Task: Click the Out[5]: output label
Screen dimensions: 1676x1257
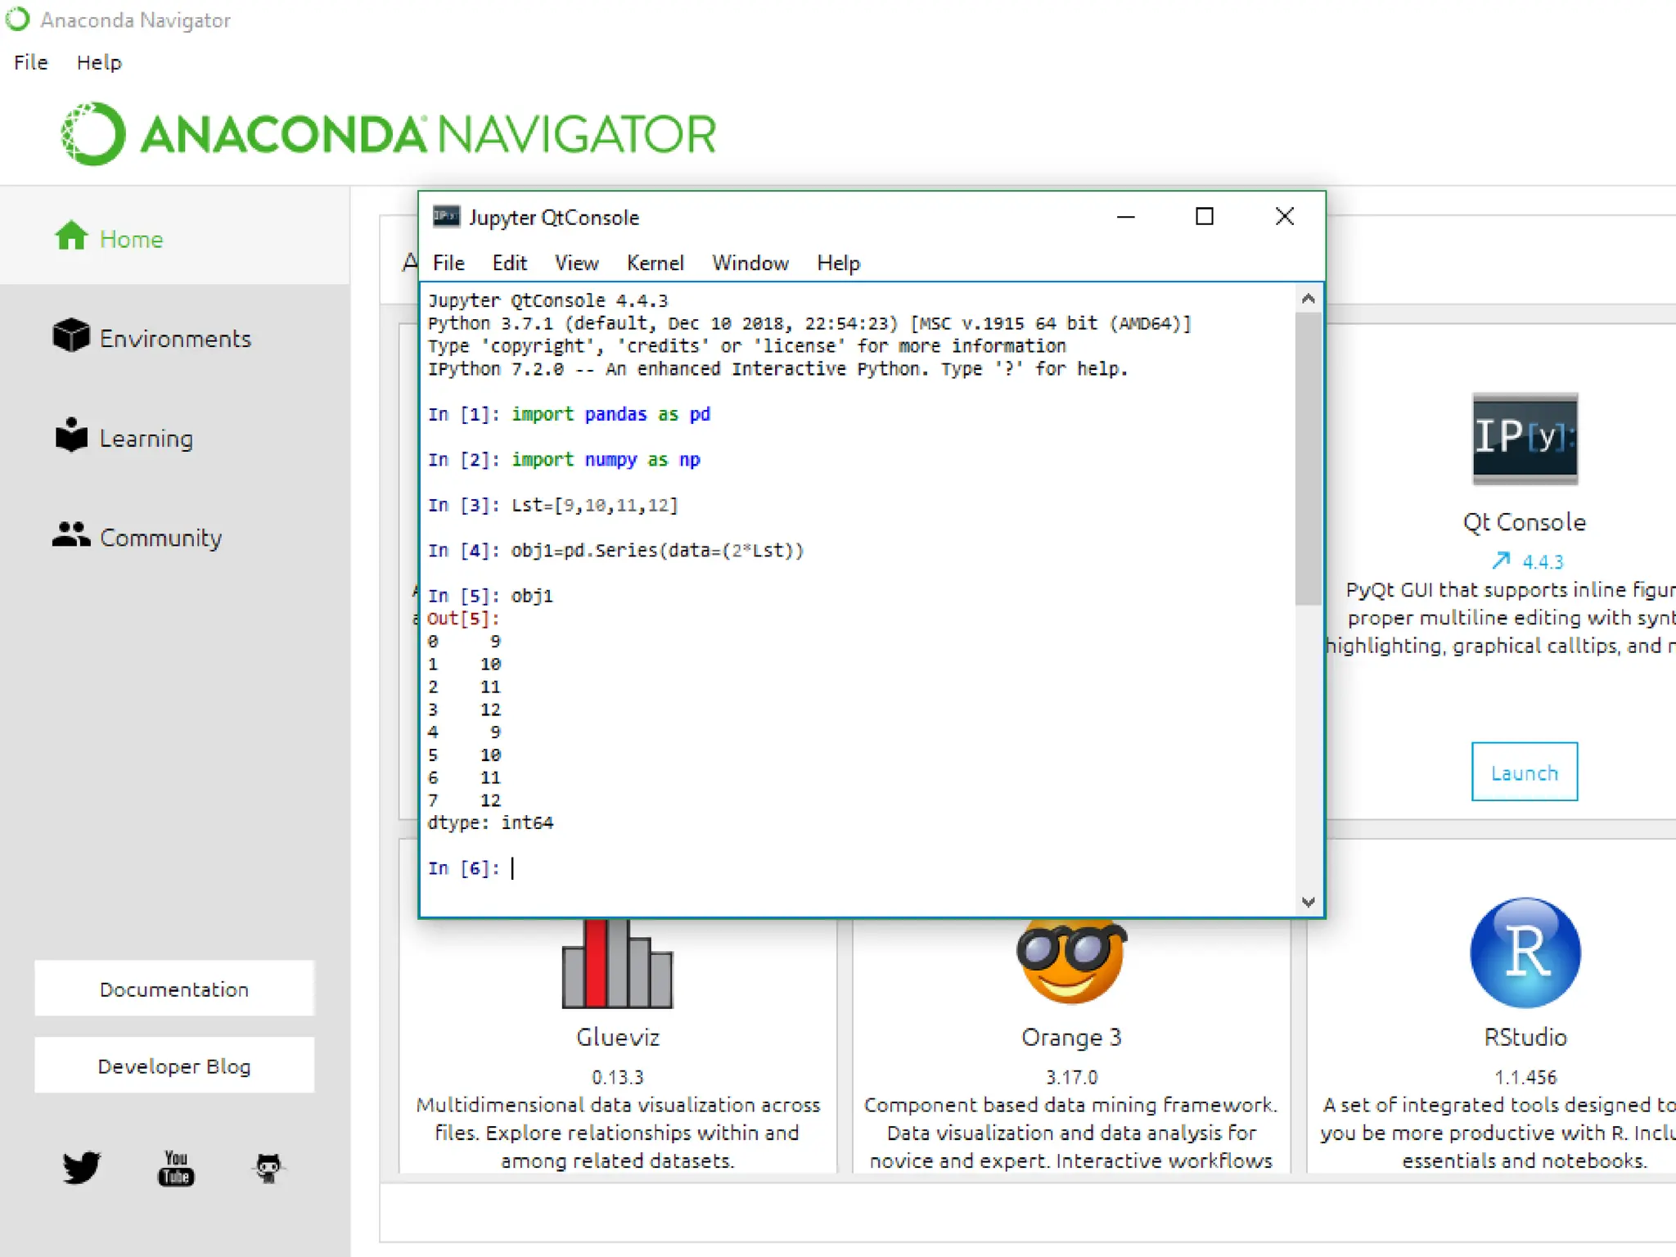Action: [463, 619]
